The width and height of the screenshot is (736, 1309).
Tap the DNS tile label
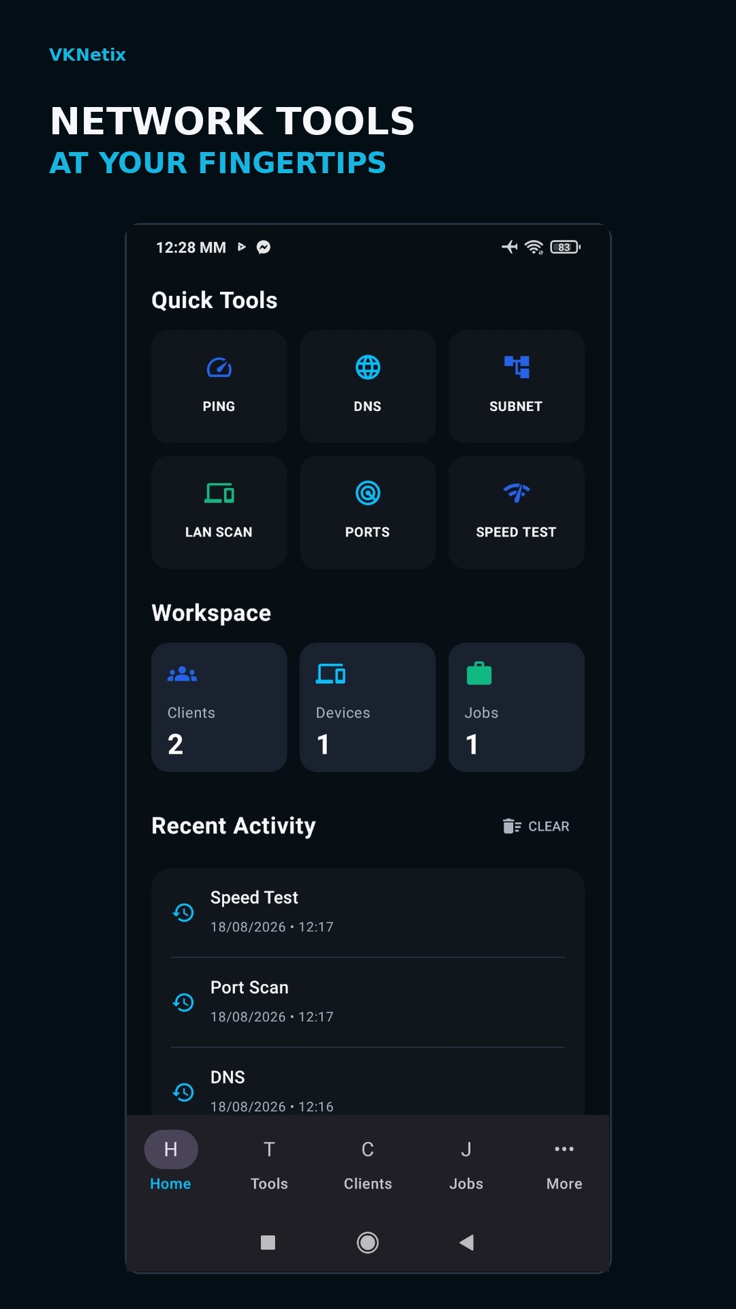(x=367, y=406)
